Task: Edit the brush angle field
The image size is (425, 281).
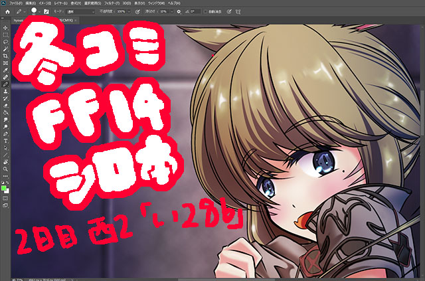Action: [x=195, y=12]
